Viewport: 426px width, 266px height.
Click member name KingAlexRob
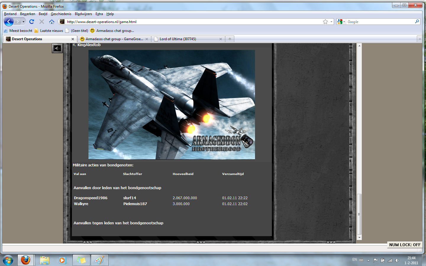click(89, 45)
